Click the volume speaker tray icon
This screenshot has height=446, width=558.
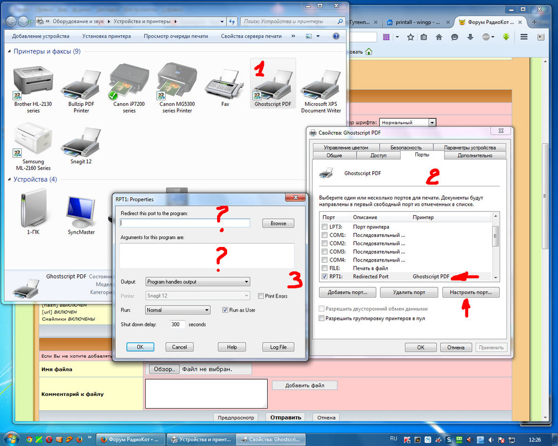click(491, 440)
